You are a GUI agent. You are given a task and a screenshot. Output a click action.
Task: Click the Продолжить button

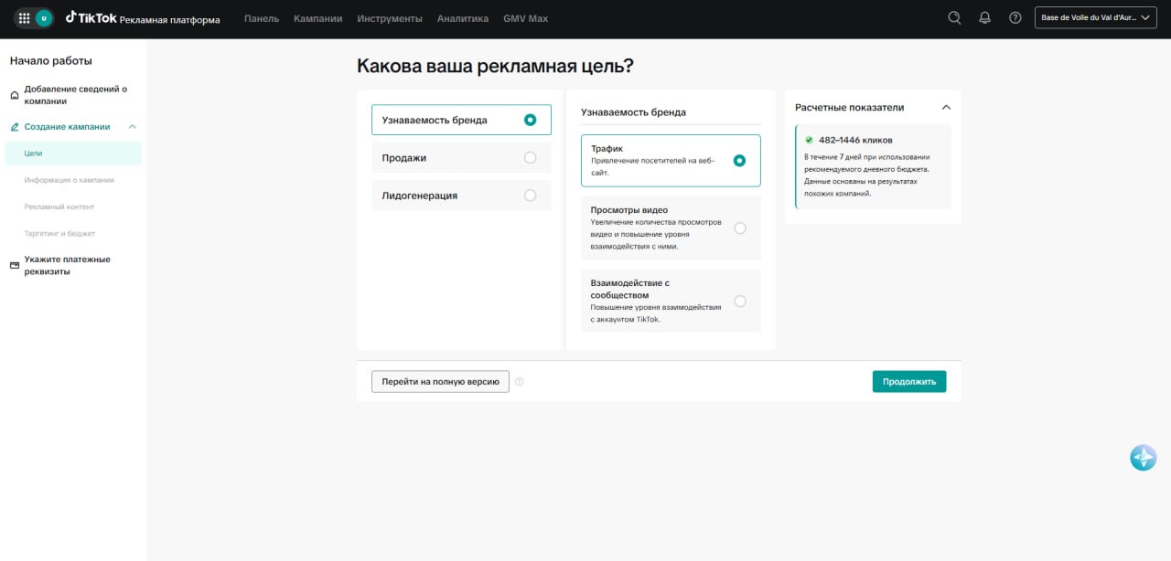(x=909, y=381)
